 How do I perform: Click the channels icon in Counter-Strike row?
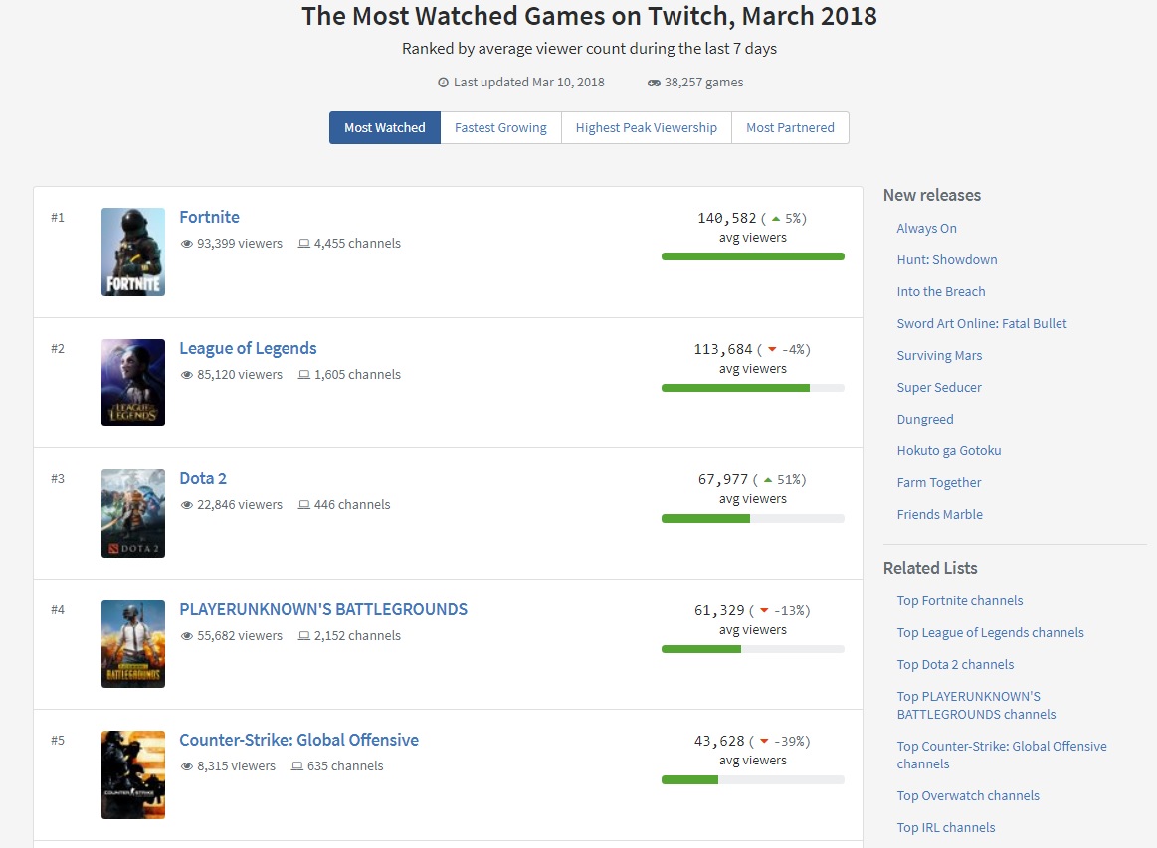(297, 766)
